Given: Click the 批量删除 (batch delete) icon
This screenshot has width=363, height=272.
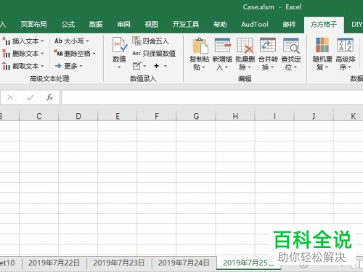Looking at the screenshot, I should click(245, 45).
